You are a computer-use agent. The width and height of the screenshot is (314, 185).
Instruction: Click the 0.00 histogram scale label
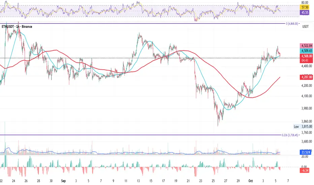click(x=304, y=167)
